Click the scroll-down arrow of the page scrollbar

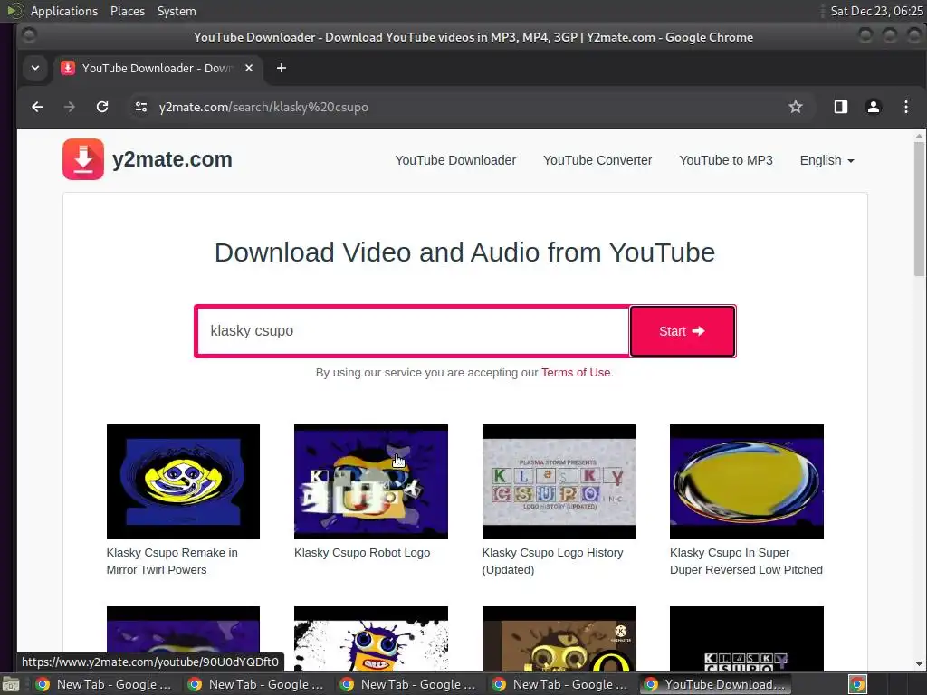[919, 664]
